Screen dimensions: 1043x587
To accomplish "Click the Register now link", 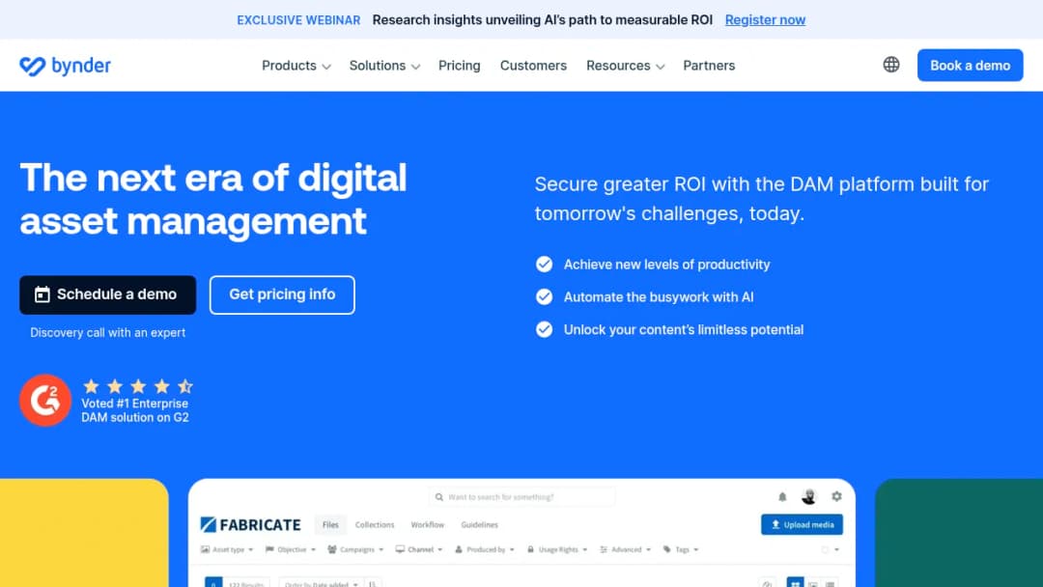I will 765,20.
